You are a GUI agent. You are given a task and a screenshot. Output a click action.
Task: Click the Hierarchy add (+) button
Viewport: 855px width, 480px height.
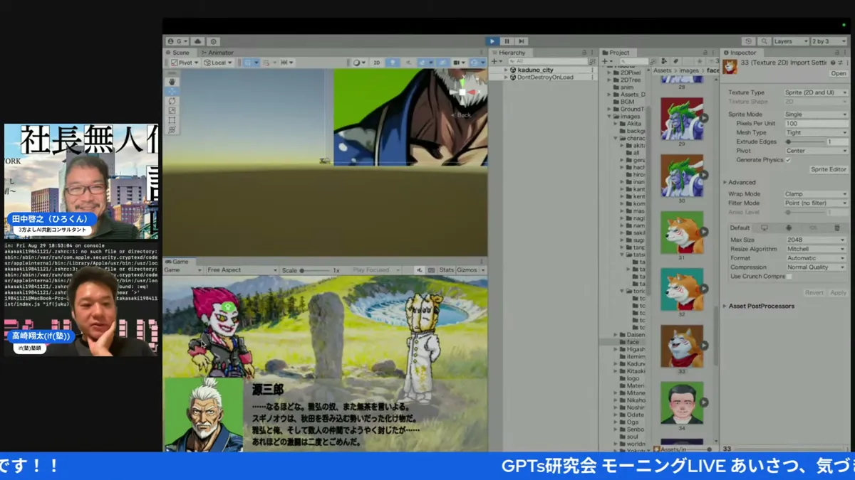pyautogui.click(x=495, y=62)
